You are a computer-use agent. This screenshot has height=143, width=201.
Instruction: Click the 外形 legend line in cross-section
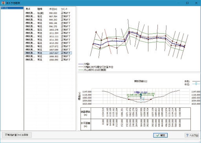pyautogui.click(x=196, y=81)
